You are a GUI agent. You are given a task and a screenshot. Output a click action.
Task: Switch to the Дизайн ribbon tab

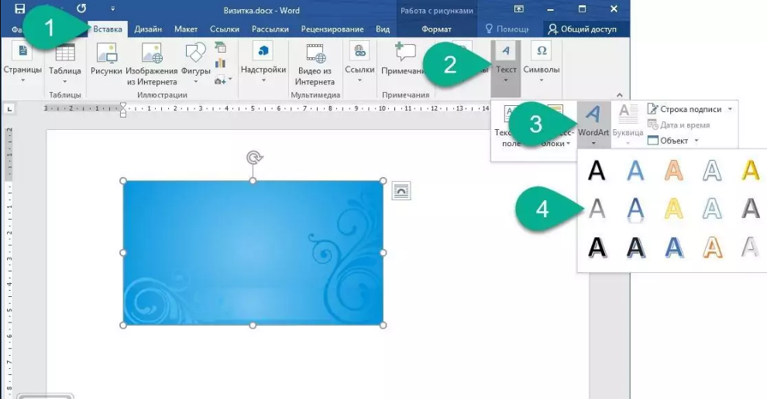(x=148, y=29)
